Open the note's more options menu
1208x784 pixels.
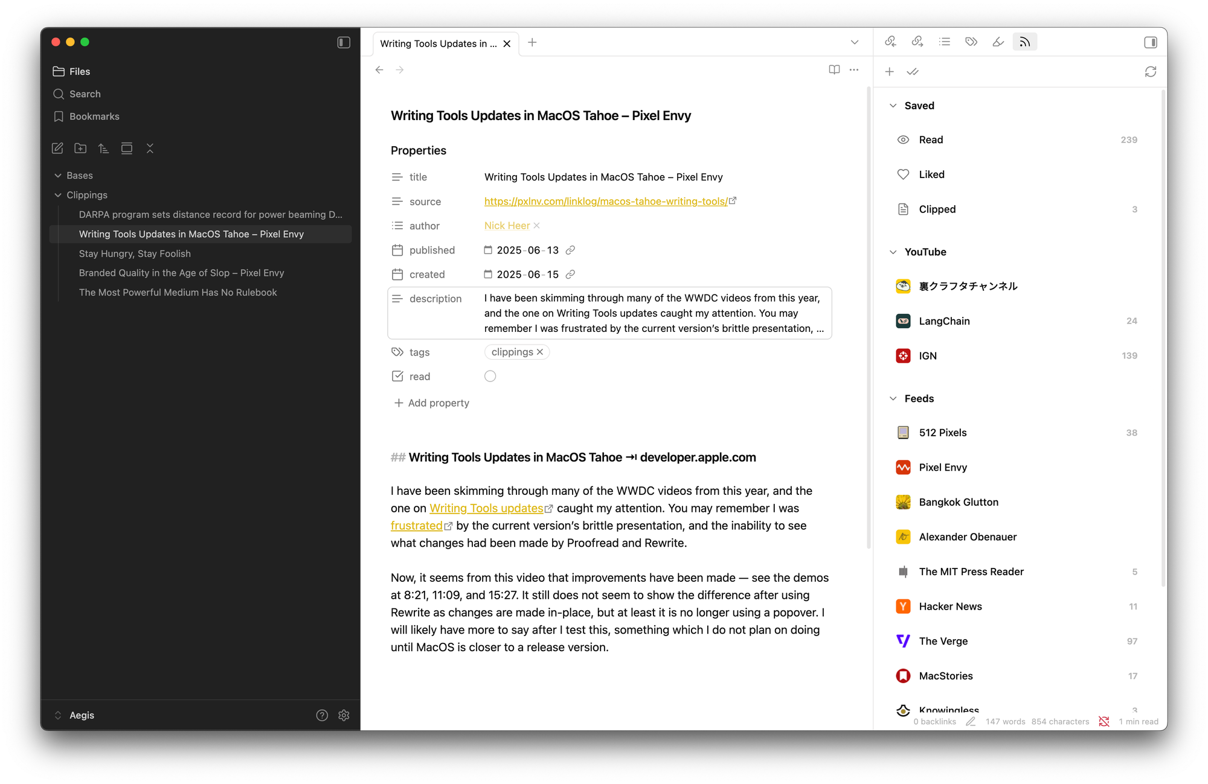click(x=853, y=70)
